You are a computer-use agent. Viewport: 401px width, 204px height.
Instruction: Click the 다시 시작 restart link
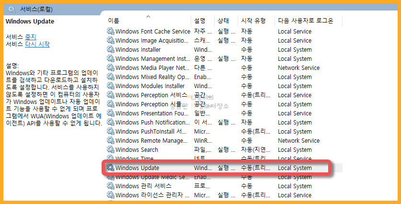tap(37, 44)
